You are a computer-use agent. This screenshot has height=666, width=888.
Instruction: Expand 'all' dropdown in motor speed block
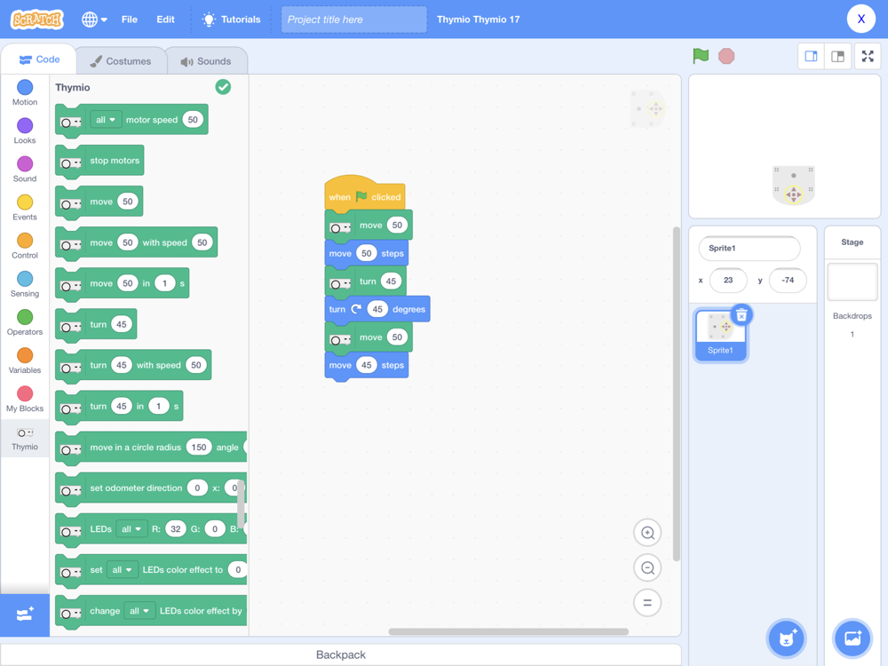click(x=106, y=120)
